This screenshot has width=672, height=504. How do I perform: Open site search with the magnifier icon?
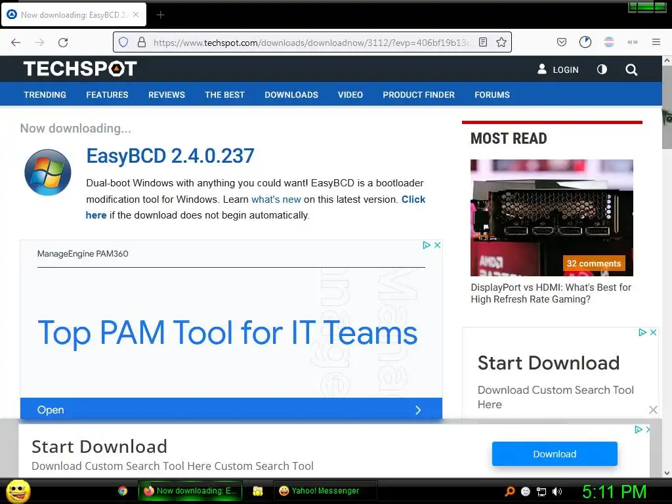click(x=631, y=70)
